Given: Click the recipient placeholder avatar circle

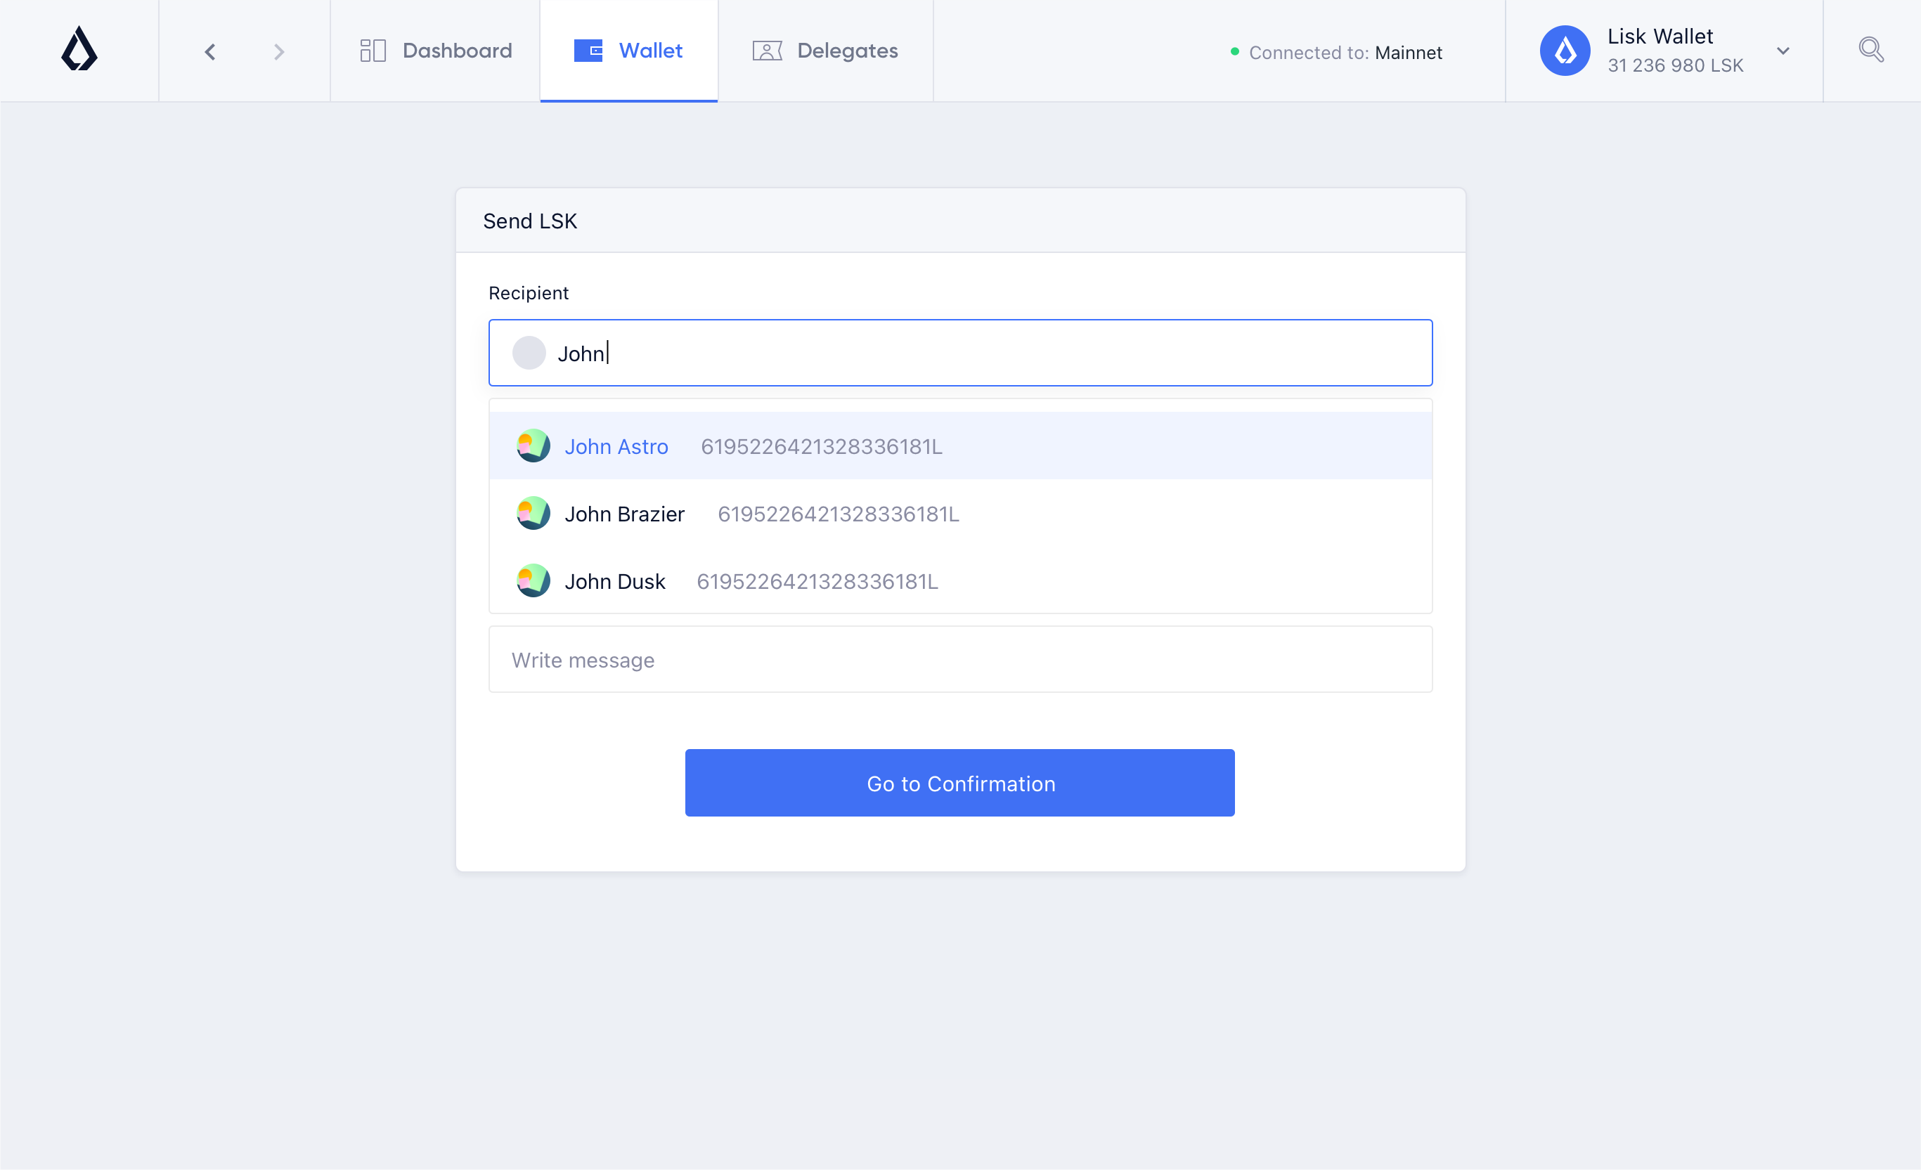Looking at the screenshot, I should click(529, 352).
